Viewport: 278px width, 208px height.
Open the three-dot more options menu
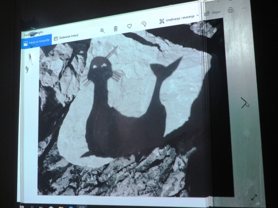[244, 8]
